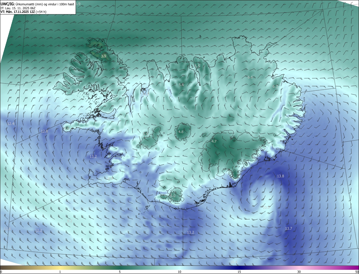Click the 13.7 value in the southeast ocean

[x=289, y=228]
